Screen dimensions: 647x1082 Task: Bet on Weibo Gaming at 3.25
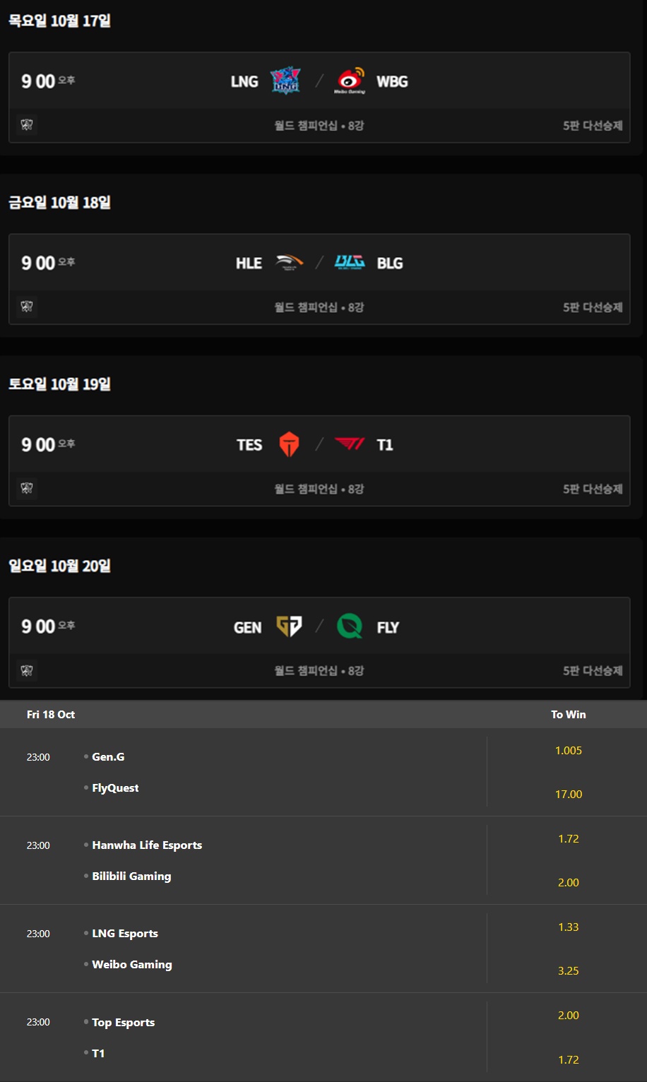click(x=569, y=970)
